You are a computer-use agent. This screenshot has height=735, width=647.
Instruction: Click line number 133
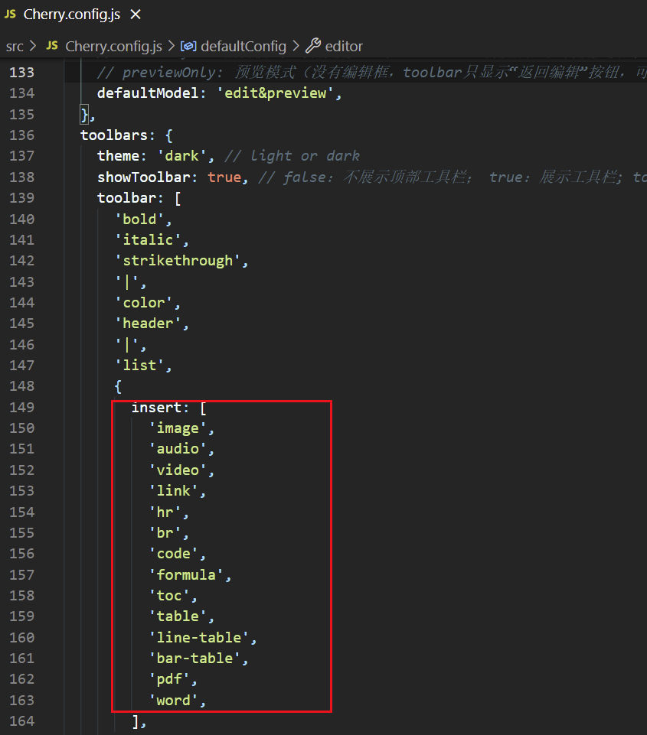pos(21,72)
